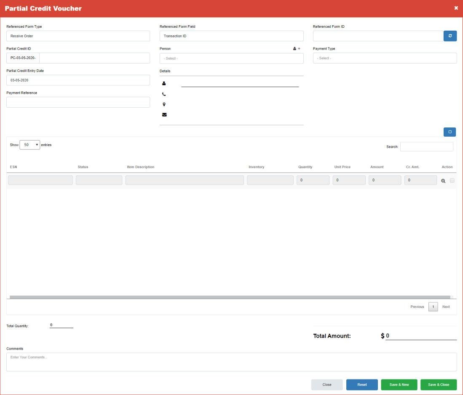Click the magnifier icon in Action column
The width and height of the screenshot is (463, 395).
tap(443, 181)
